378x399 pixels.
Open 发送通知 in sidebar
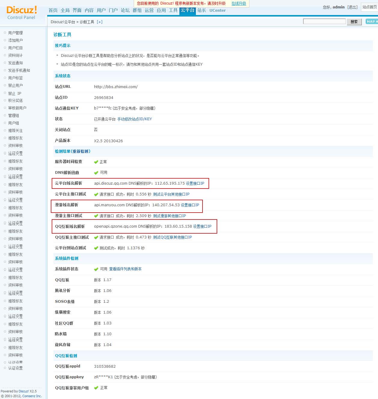(16, 63)
